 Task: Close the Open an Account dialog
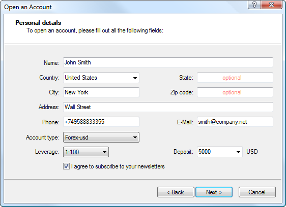pos(271,5)
